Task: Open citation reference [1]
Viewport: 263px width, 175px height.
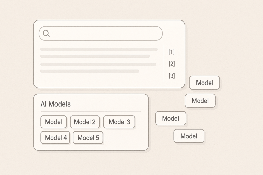Action: pyautogui.click(x=172, y=52)
